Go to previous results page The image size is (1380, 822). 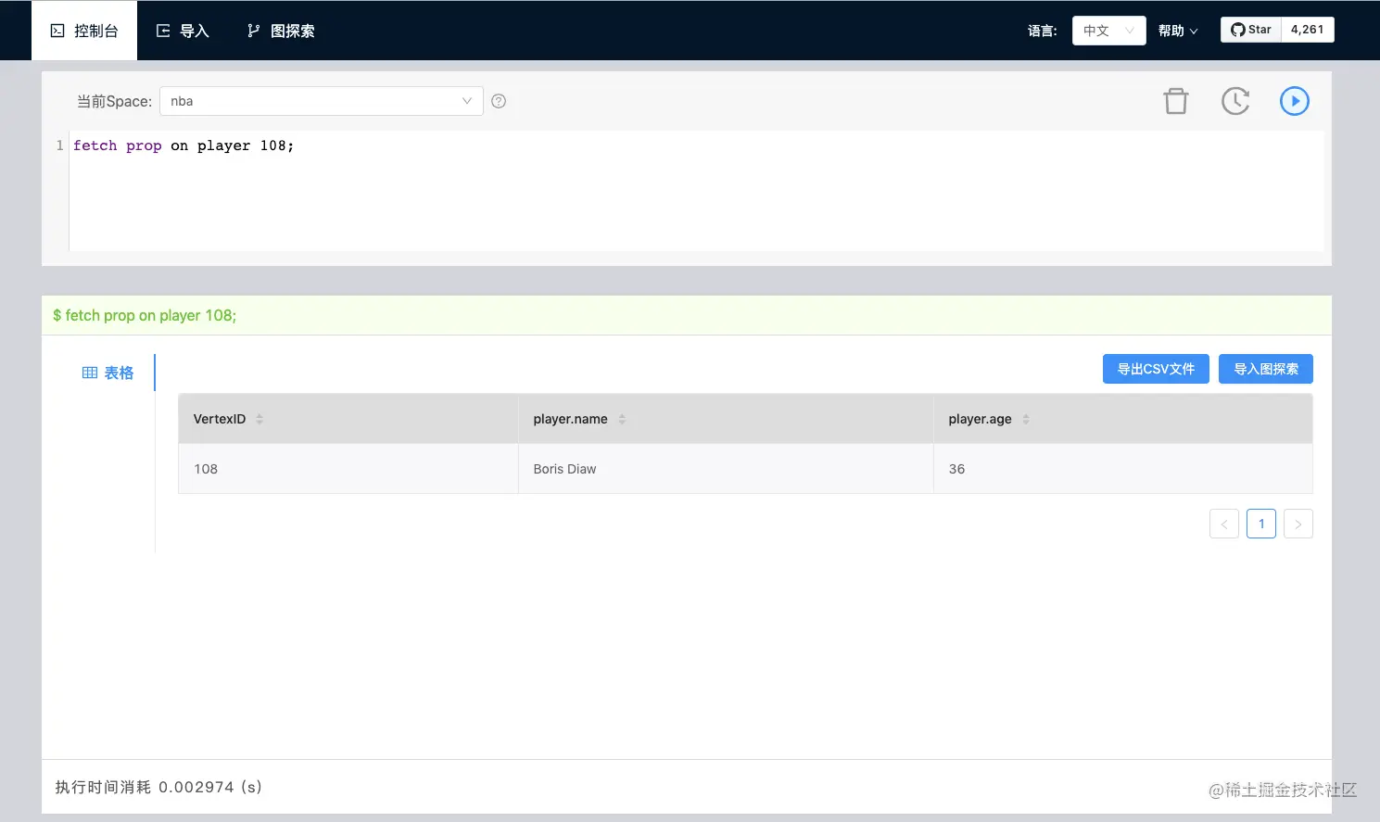1224,524
